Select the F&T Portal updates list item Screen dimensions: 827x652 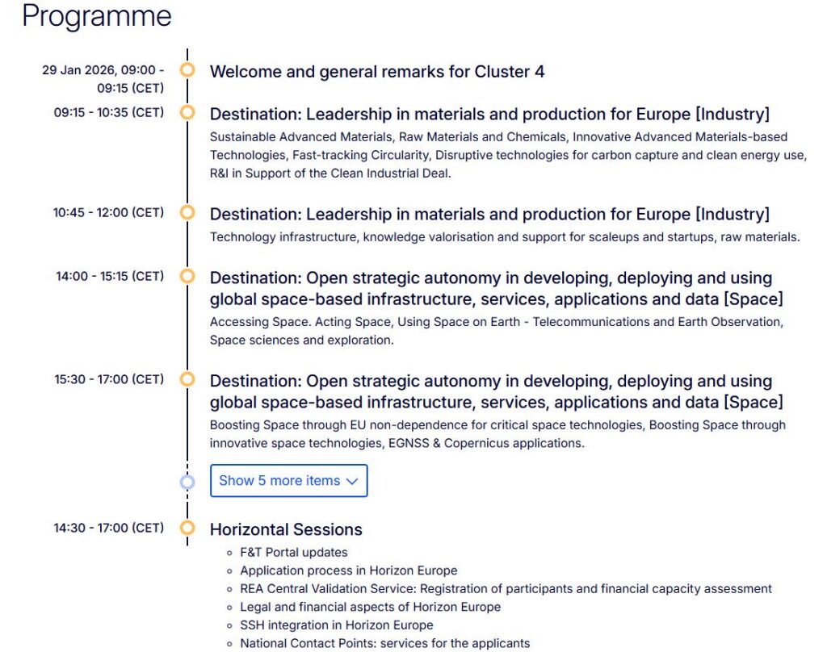pyautogui.click(x=294, y=553)
